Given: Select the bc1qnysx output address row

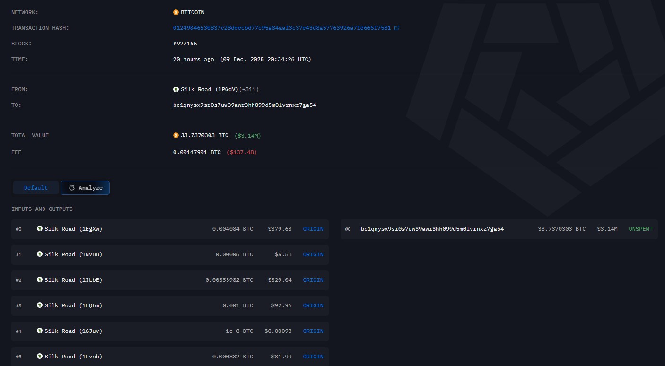Looking at the screenshot, I should tap(432, 229).
